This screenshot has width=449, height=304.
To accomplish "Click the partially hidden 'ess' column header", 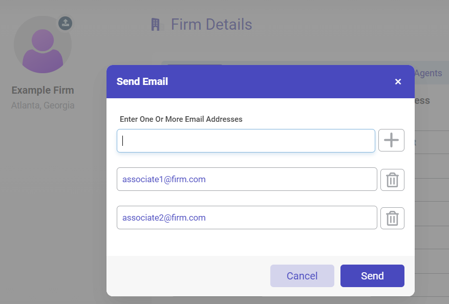I will click(x=422, y=100).
